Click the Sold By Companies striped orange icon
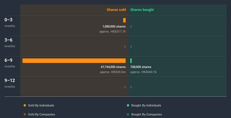Image resolution: width=231 pixels, height=118 pixels. click(25, 114)
